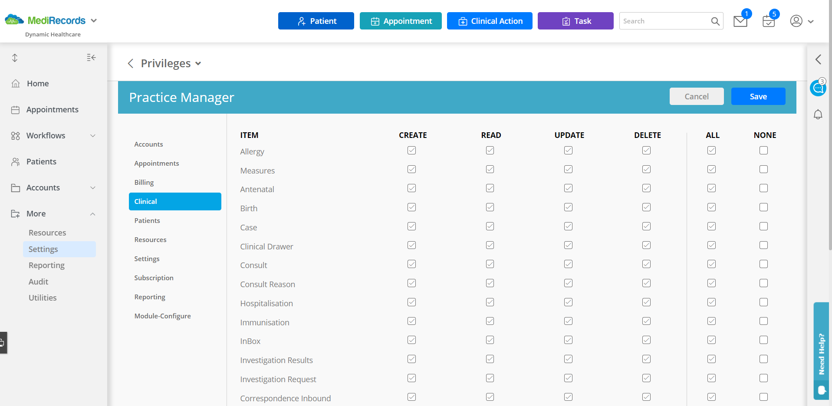This screenshot has height=406, width=832.
Task: Check Clinical Drawer NONE checkbox
Action: click(x=764, y=245)
